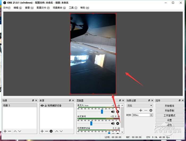Move source up in 来源 panel
This screenshot has height=141, width=186.
pos(57,131)
